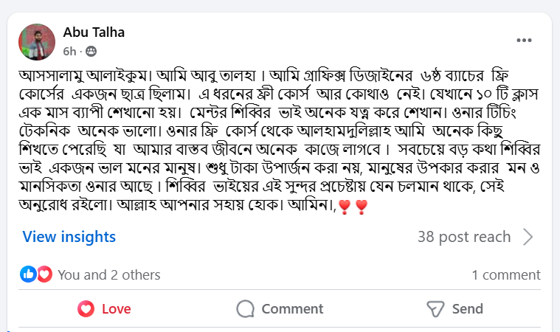Click the audience privacy icon beside 6h
560x332 pixels.
point(91,51)
